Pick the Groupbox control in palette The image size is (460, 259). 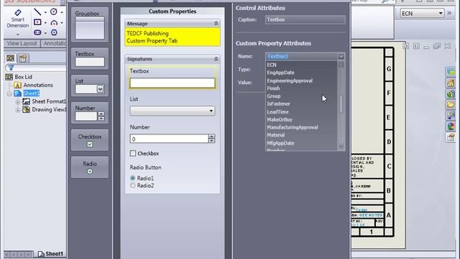coord(90,24)
